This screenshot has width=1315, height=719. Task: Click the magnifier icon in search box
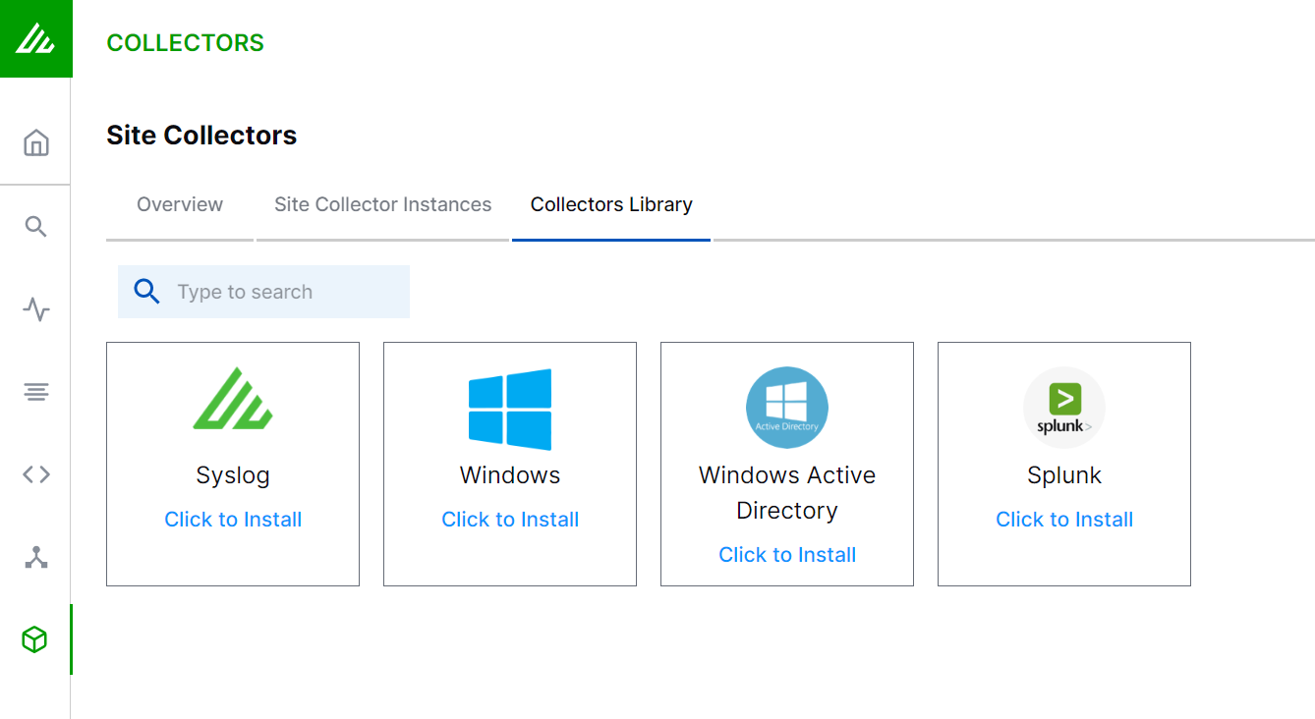(x=146, y=292)
